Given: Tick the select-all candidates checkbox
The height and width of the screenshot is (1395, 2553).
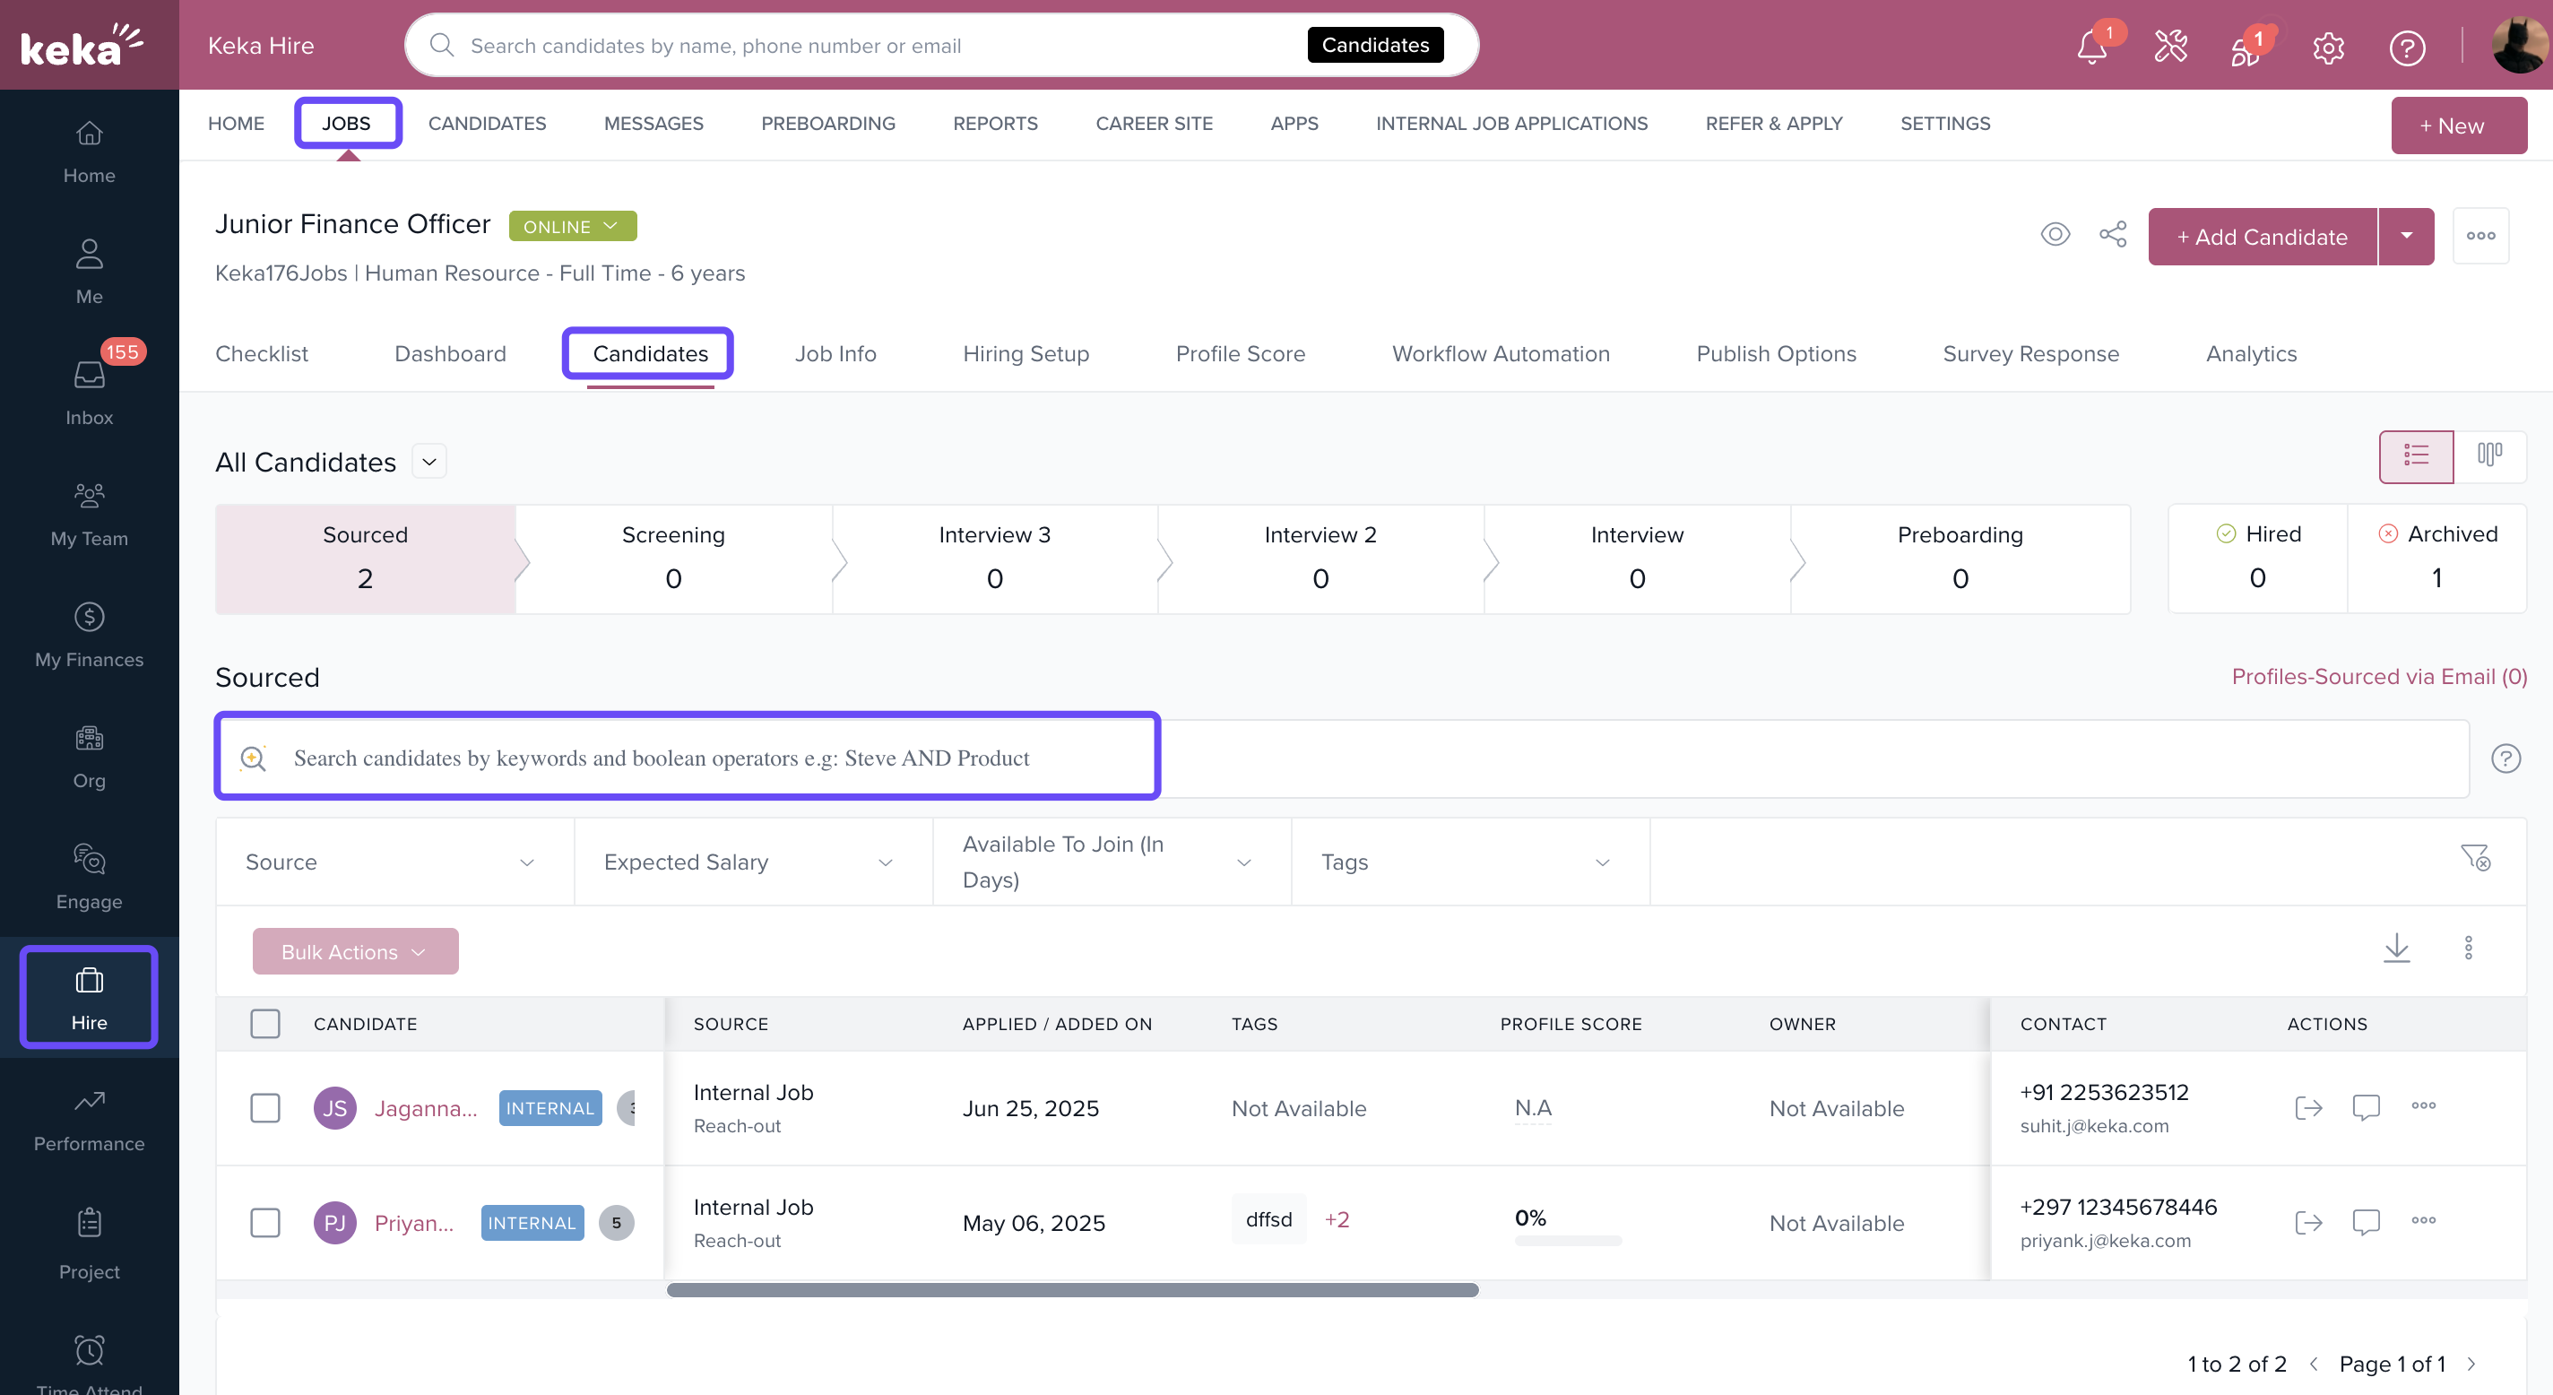Looking at the screenshot, I should (264, 1023).
